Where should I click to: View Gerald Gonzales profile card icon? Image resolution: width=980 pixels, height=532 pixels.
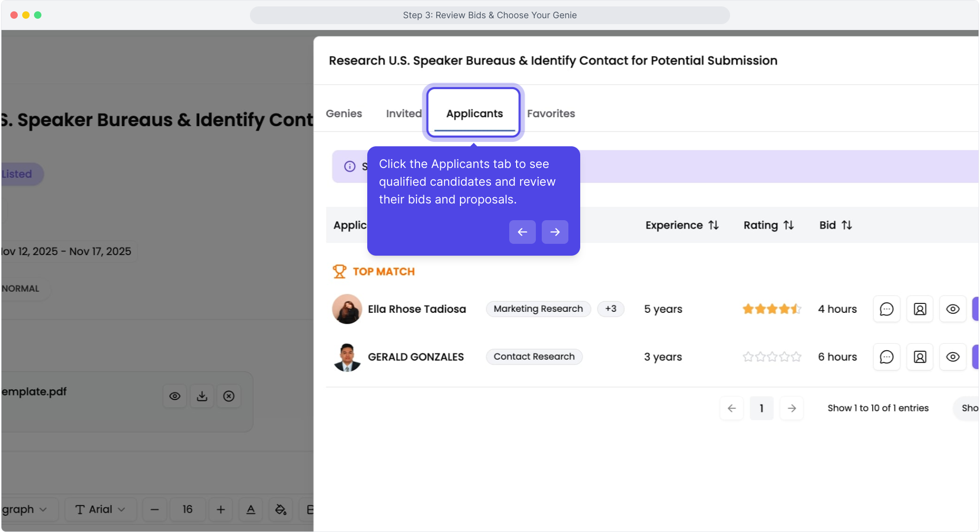[x=919, y=357]
